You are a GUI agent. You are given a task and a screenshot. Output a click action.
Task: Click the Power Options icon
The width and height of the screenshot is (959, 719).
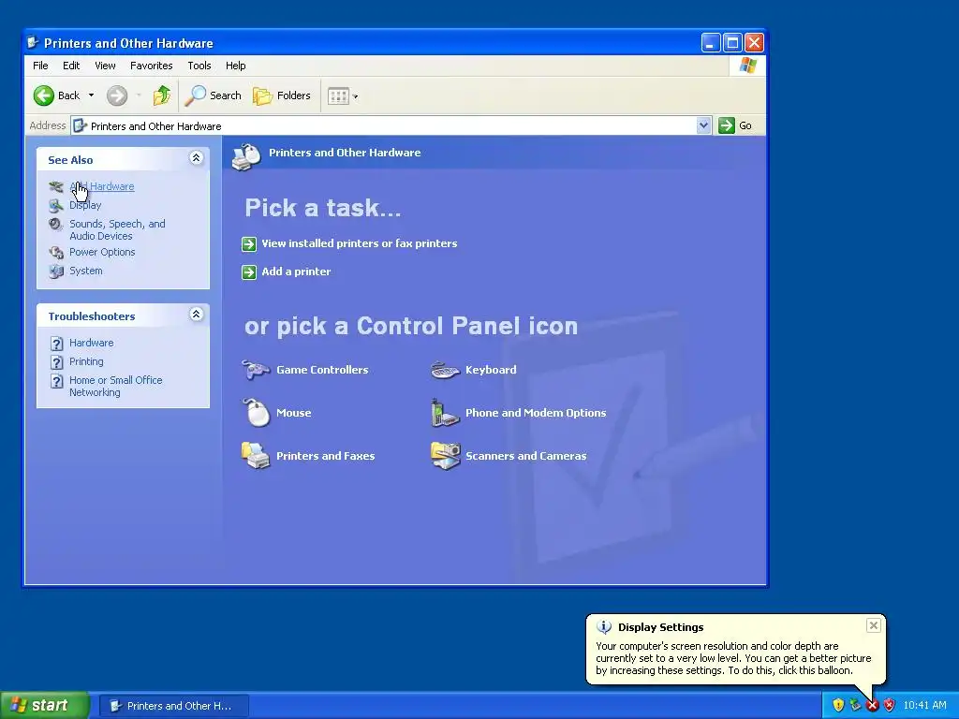[x=56, y=252]
